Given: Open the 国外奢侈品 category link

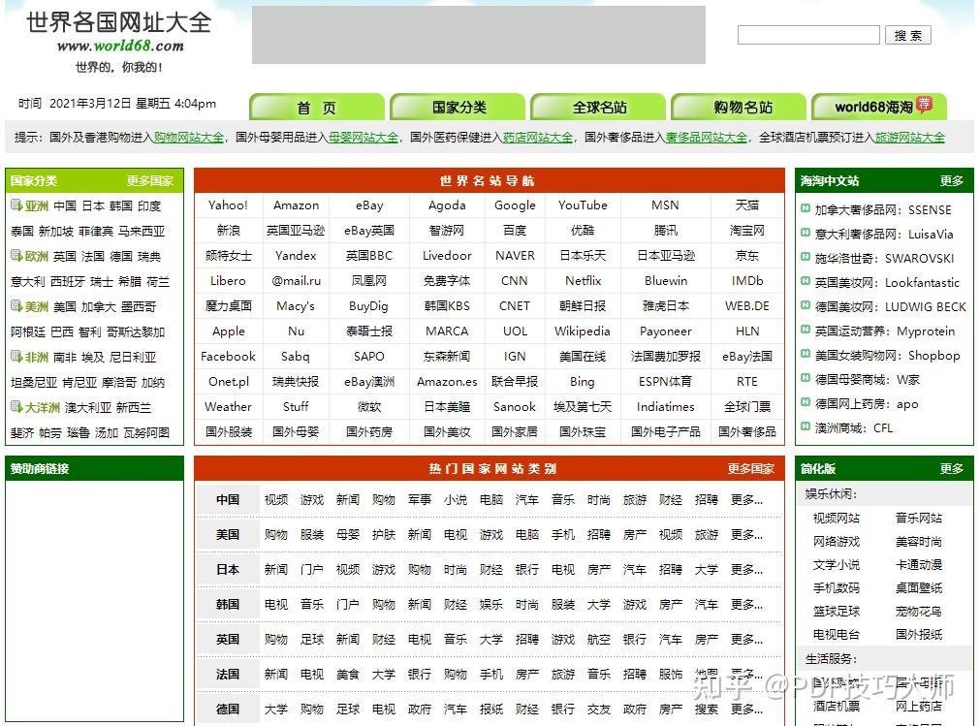Looking at the screenshot, I should (747, 431).
